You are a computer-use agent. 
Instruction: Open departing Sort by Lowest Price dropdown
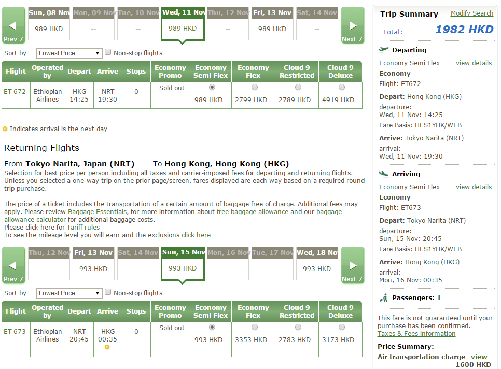(x=69, y=53)
